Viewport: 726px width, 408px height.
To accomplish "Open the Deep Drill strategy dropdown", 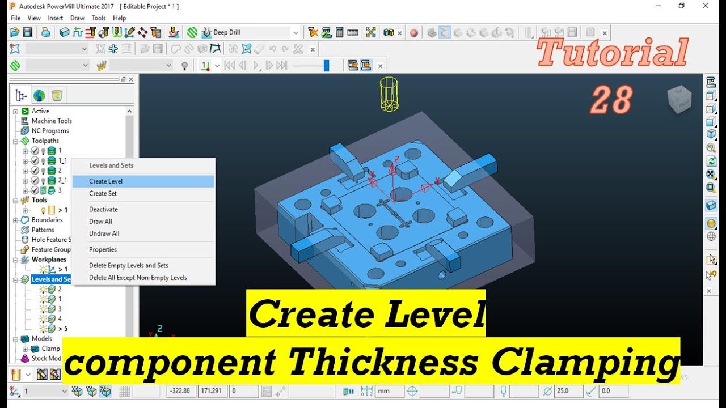I will (x=295, y=33).
